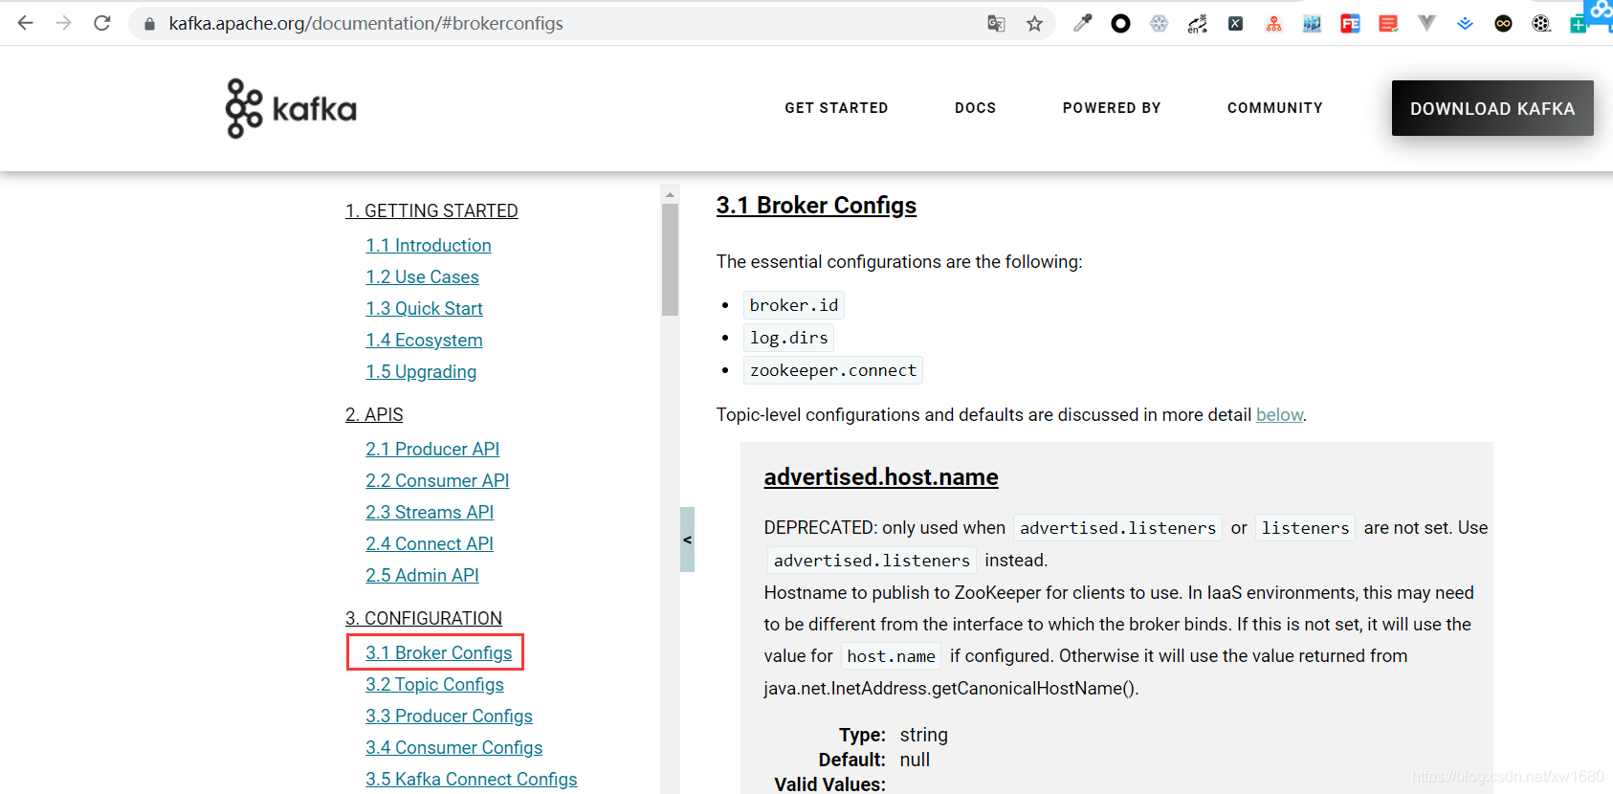This screenshot has height=794, width=1613.
Task: Click the log.dirs config text
Action: [x=789, y=338]
